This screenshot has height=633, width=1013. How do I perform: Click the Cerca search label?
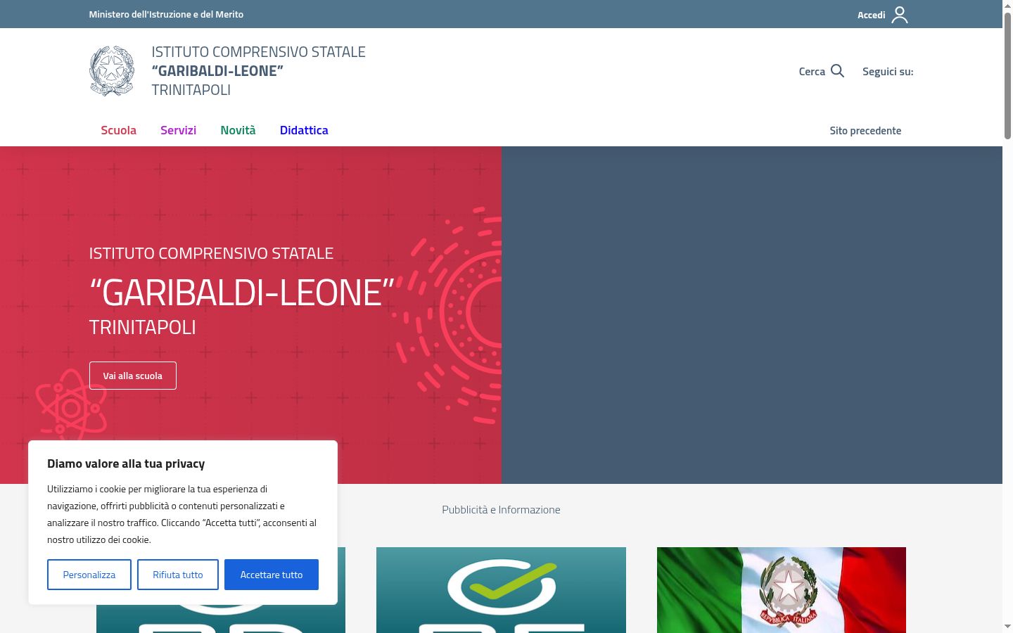point(812,72)
